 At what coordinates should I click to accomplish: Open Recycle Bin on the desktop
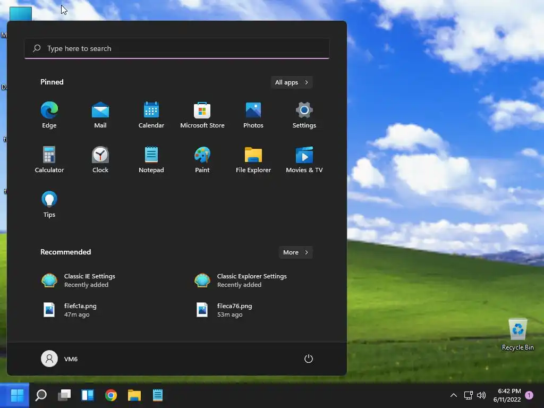click(x=517, y=335)
